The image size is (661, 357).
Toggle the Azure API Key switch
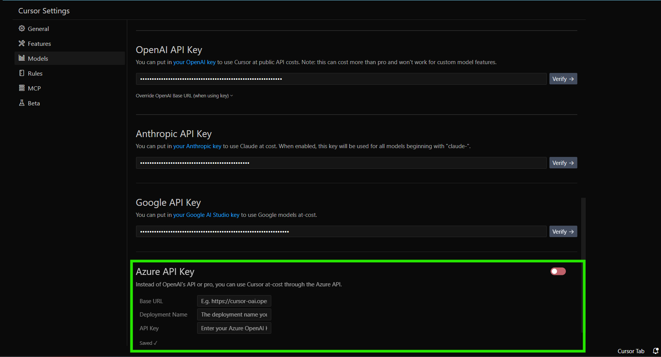click(x=558, y=271)
